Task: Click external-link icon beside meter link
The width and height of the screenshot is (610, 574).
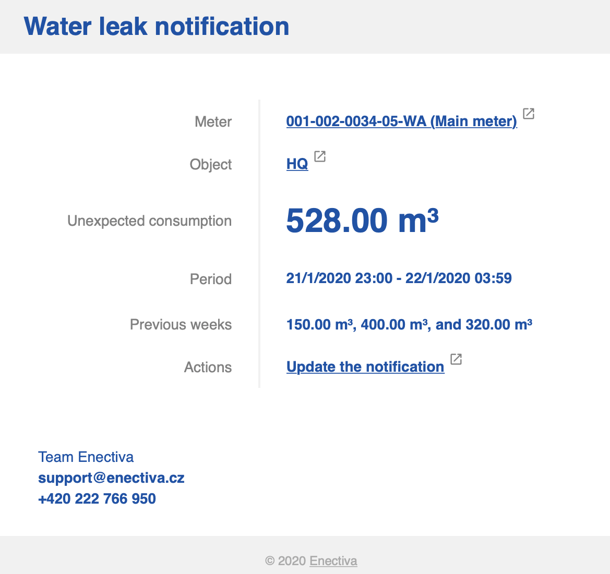Action: tap(529, 114)
